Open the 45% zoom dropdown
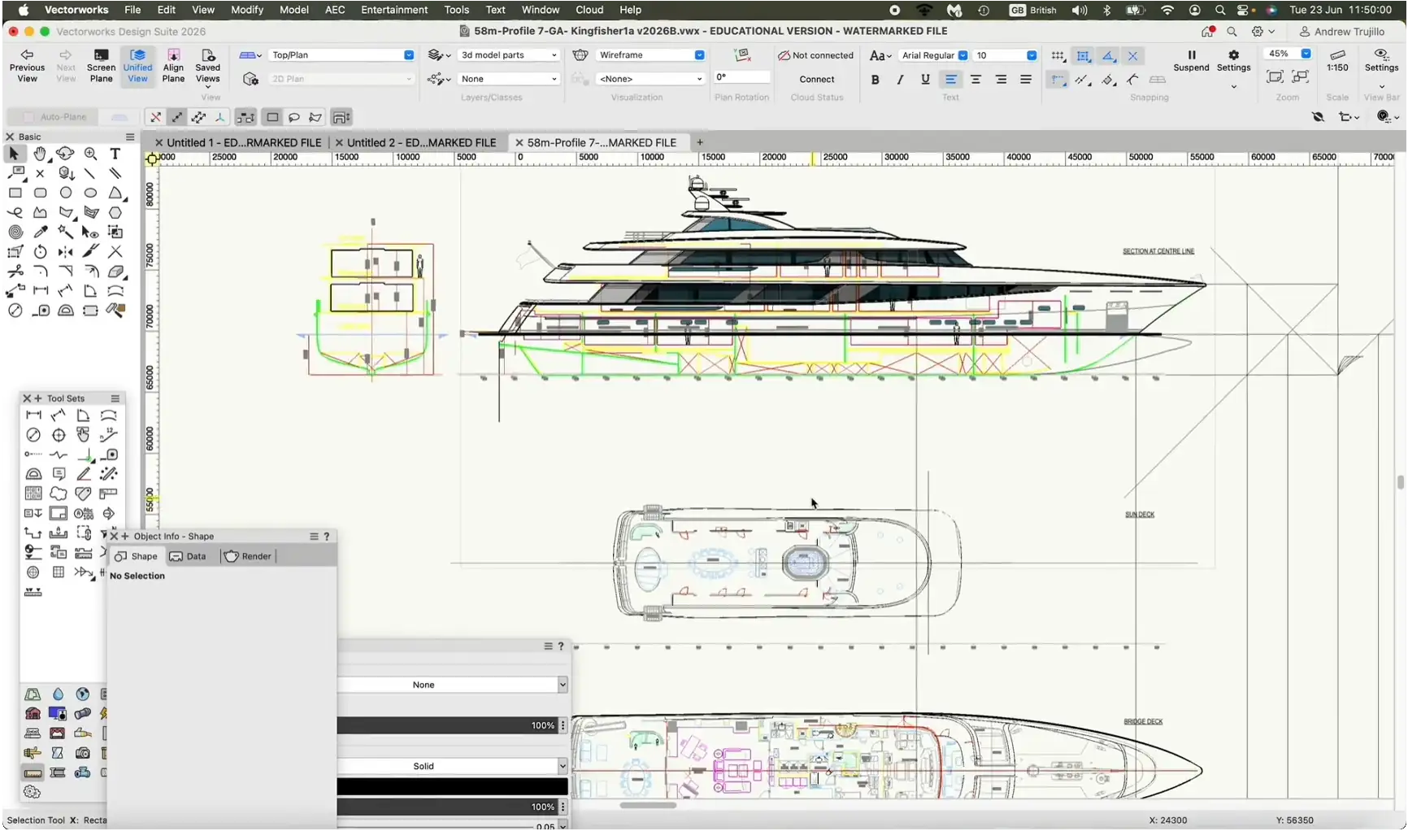1408x831 pixels. pyautogui.click(x=1287, y=54)
